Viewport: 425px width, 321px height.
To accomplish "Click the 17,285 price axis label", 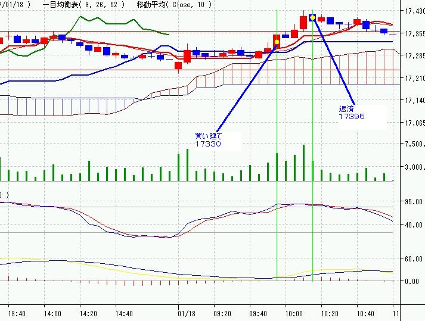I will coord(414,56).
